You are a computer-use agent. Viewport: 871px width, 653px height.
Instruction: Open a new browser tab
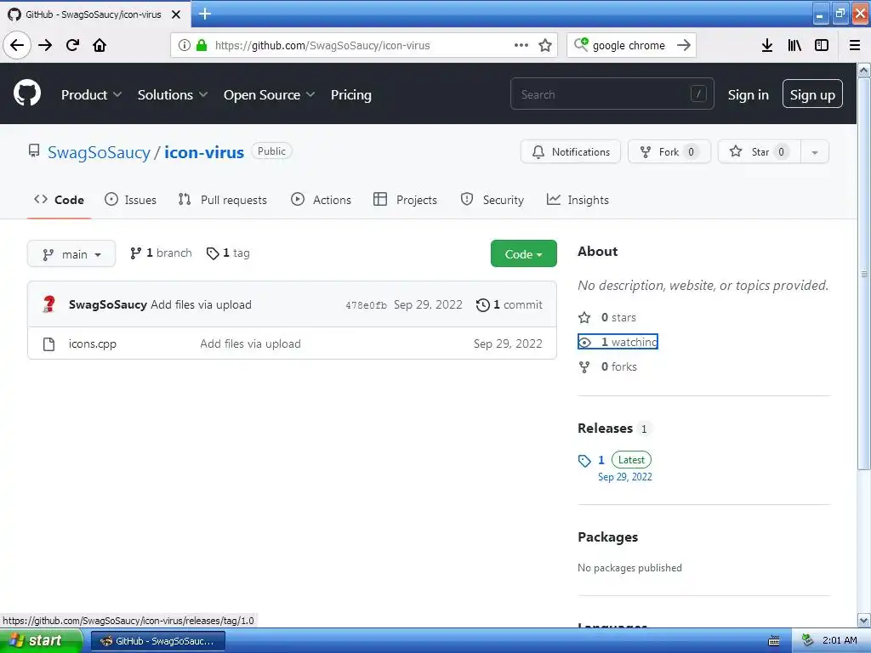pos(205,14)
